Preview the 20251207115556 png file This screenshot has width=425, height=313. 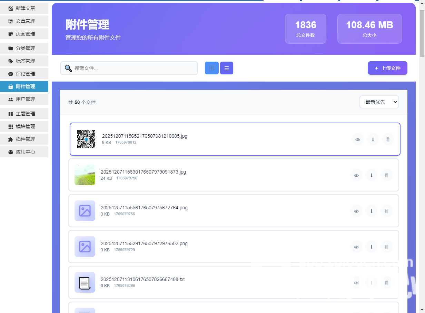pos(356,211)
